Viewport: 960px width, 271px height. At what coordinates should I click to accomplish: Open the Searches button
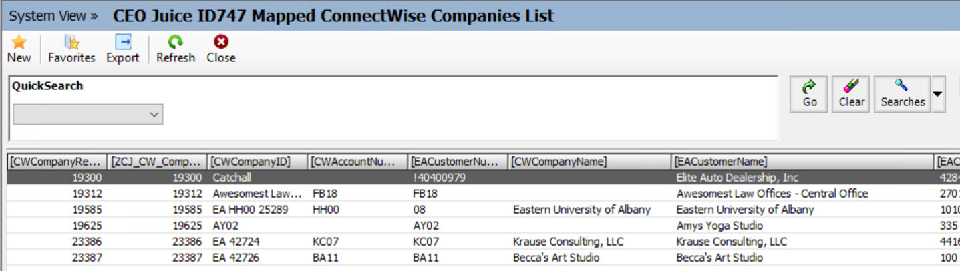click(x=903, y=94)
